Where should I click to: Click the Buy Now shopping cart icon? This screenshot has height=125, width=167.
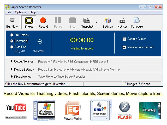[x=12, y=20]
